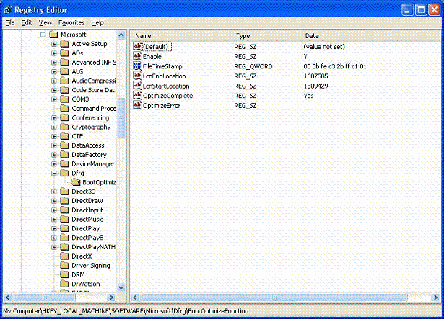Select the DirectPlayNATHelp tree key
Screen dimensions: 444x319
tap(94, 247)
